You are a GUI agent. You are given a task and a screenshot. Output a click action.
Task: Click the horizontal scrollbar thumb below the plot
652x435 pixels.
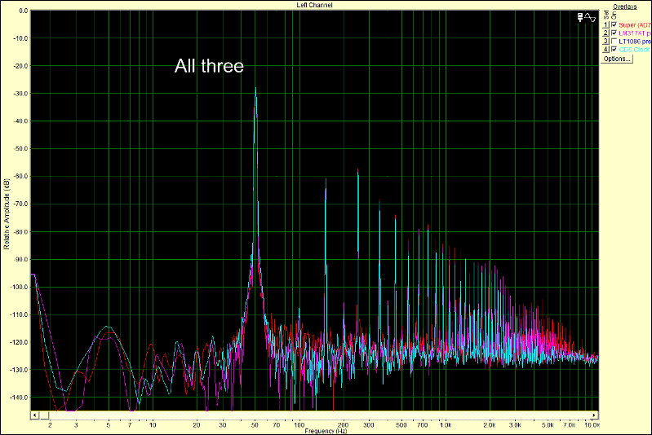[44, 415]
